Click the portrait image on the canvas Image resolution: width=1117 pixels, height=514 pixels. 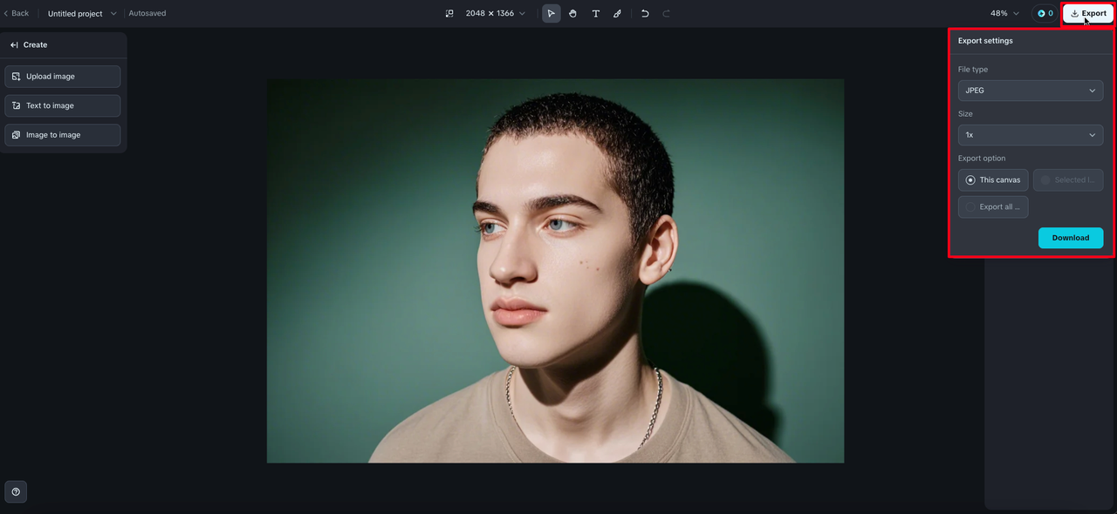tap(555, 271)
